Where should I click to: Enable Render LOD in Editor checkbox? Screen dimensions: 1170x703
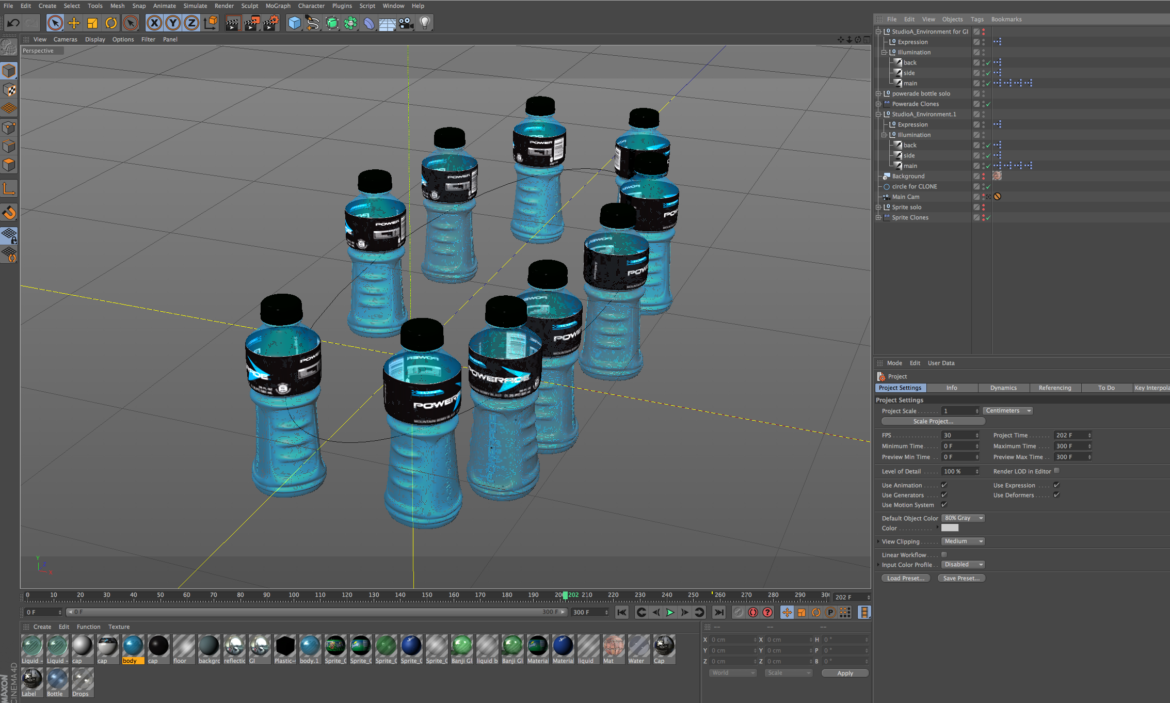(1056, 471)
